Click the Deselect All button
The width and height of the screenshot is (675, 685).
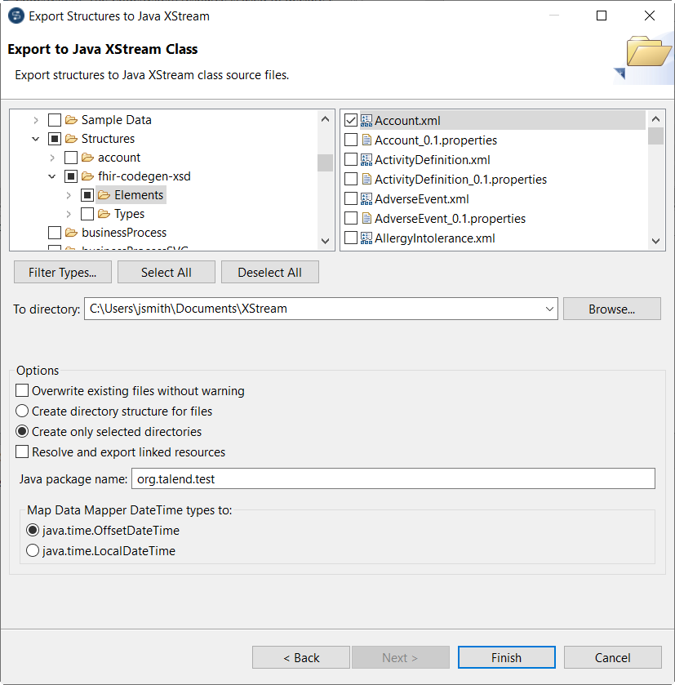pyautogui.click(x=269, y=272)
